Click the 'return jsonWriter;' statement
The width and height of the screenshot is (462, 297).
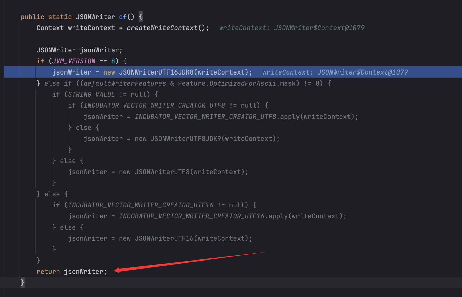72,272
